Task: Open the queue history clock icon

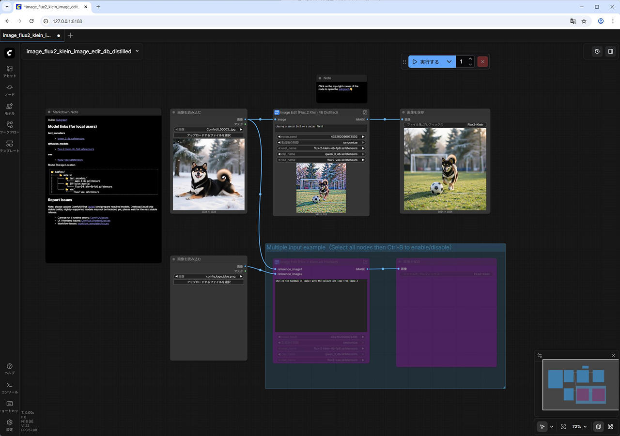Action: click(x=597, y=51)
